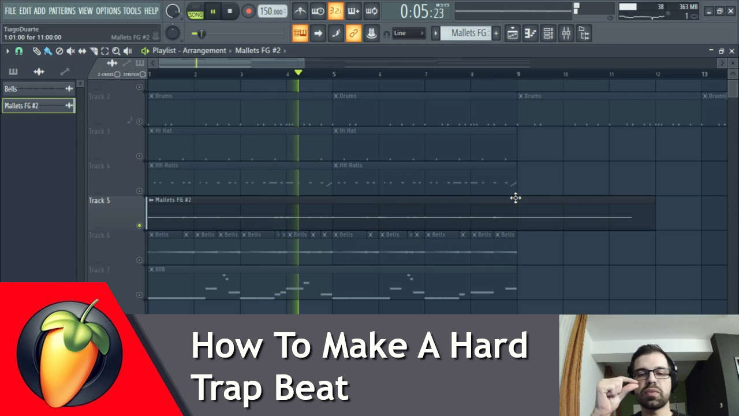The height and width of the screenshot is (416, 739).
Task: Click the auto-scroll arrow icon
Action: [318, 33]
